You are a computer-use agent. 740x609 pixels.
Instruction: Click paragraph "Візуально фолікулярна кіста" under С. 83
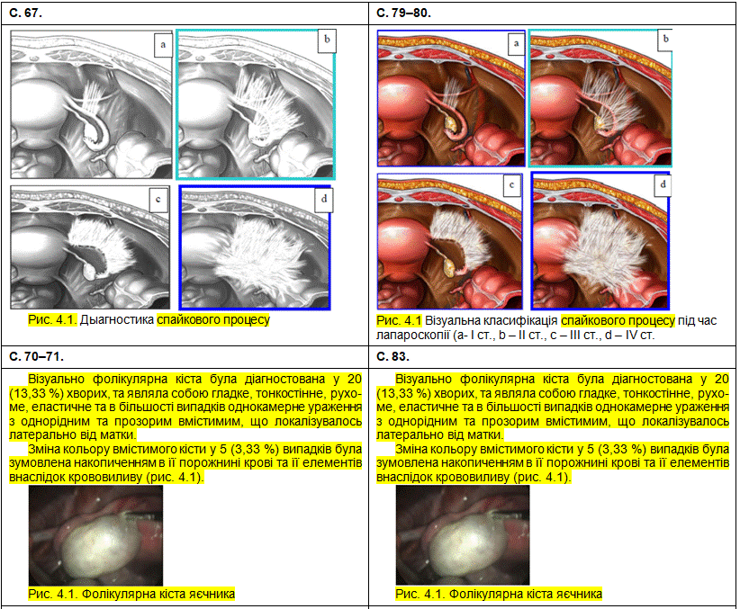[553, 407]
